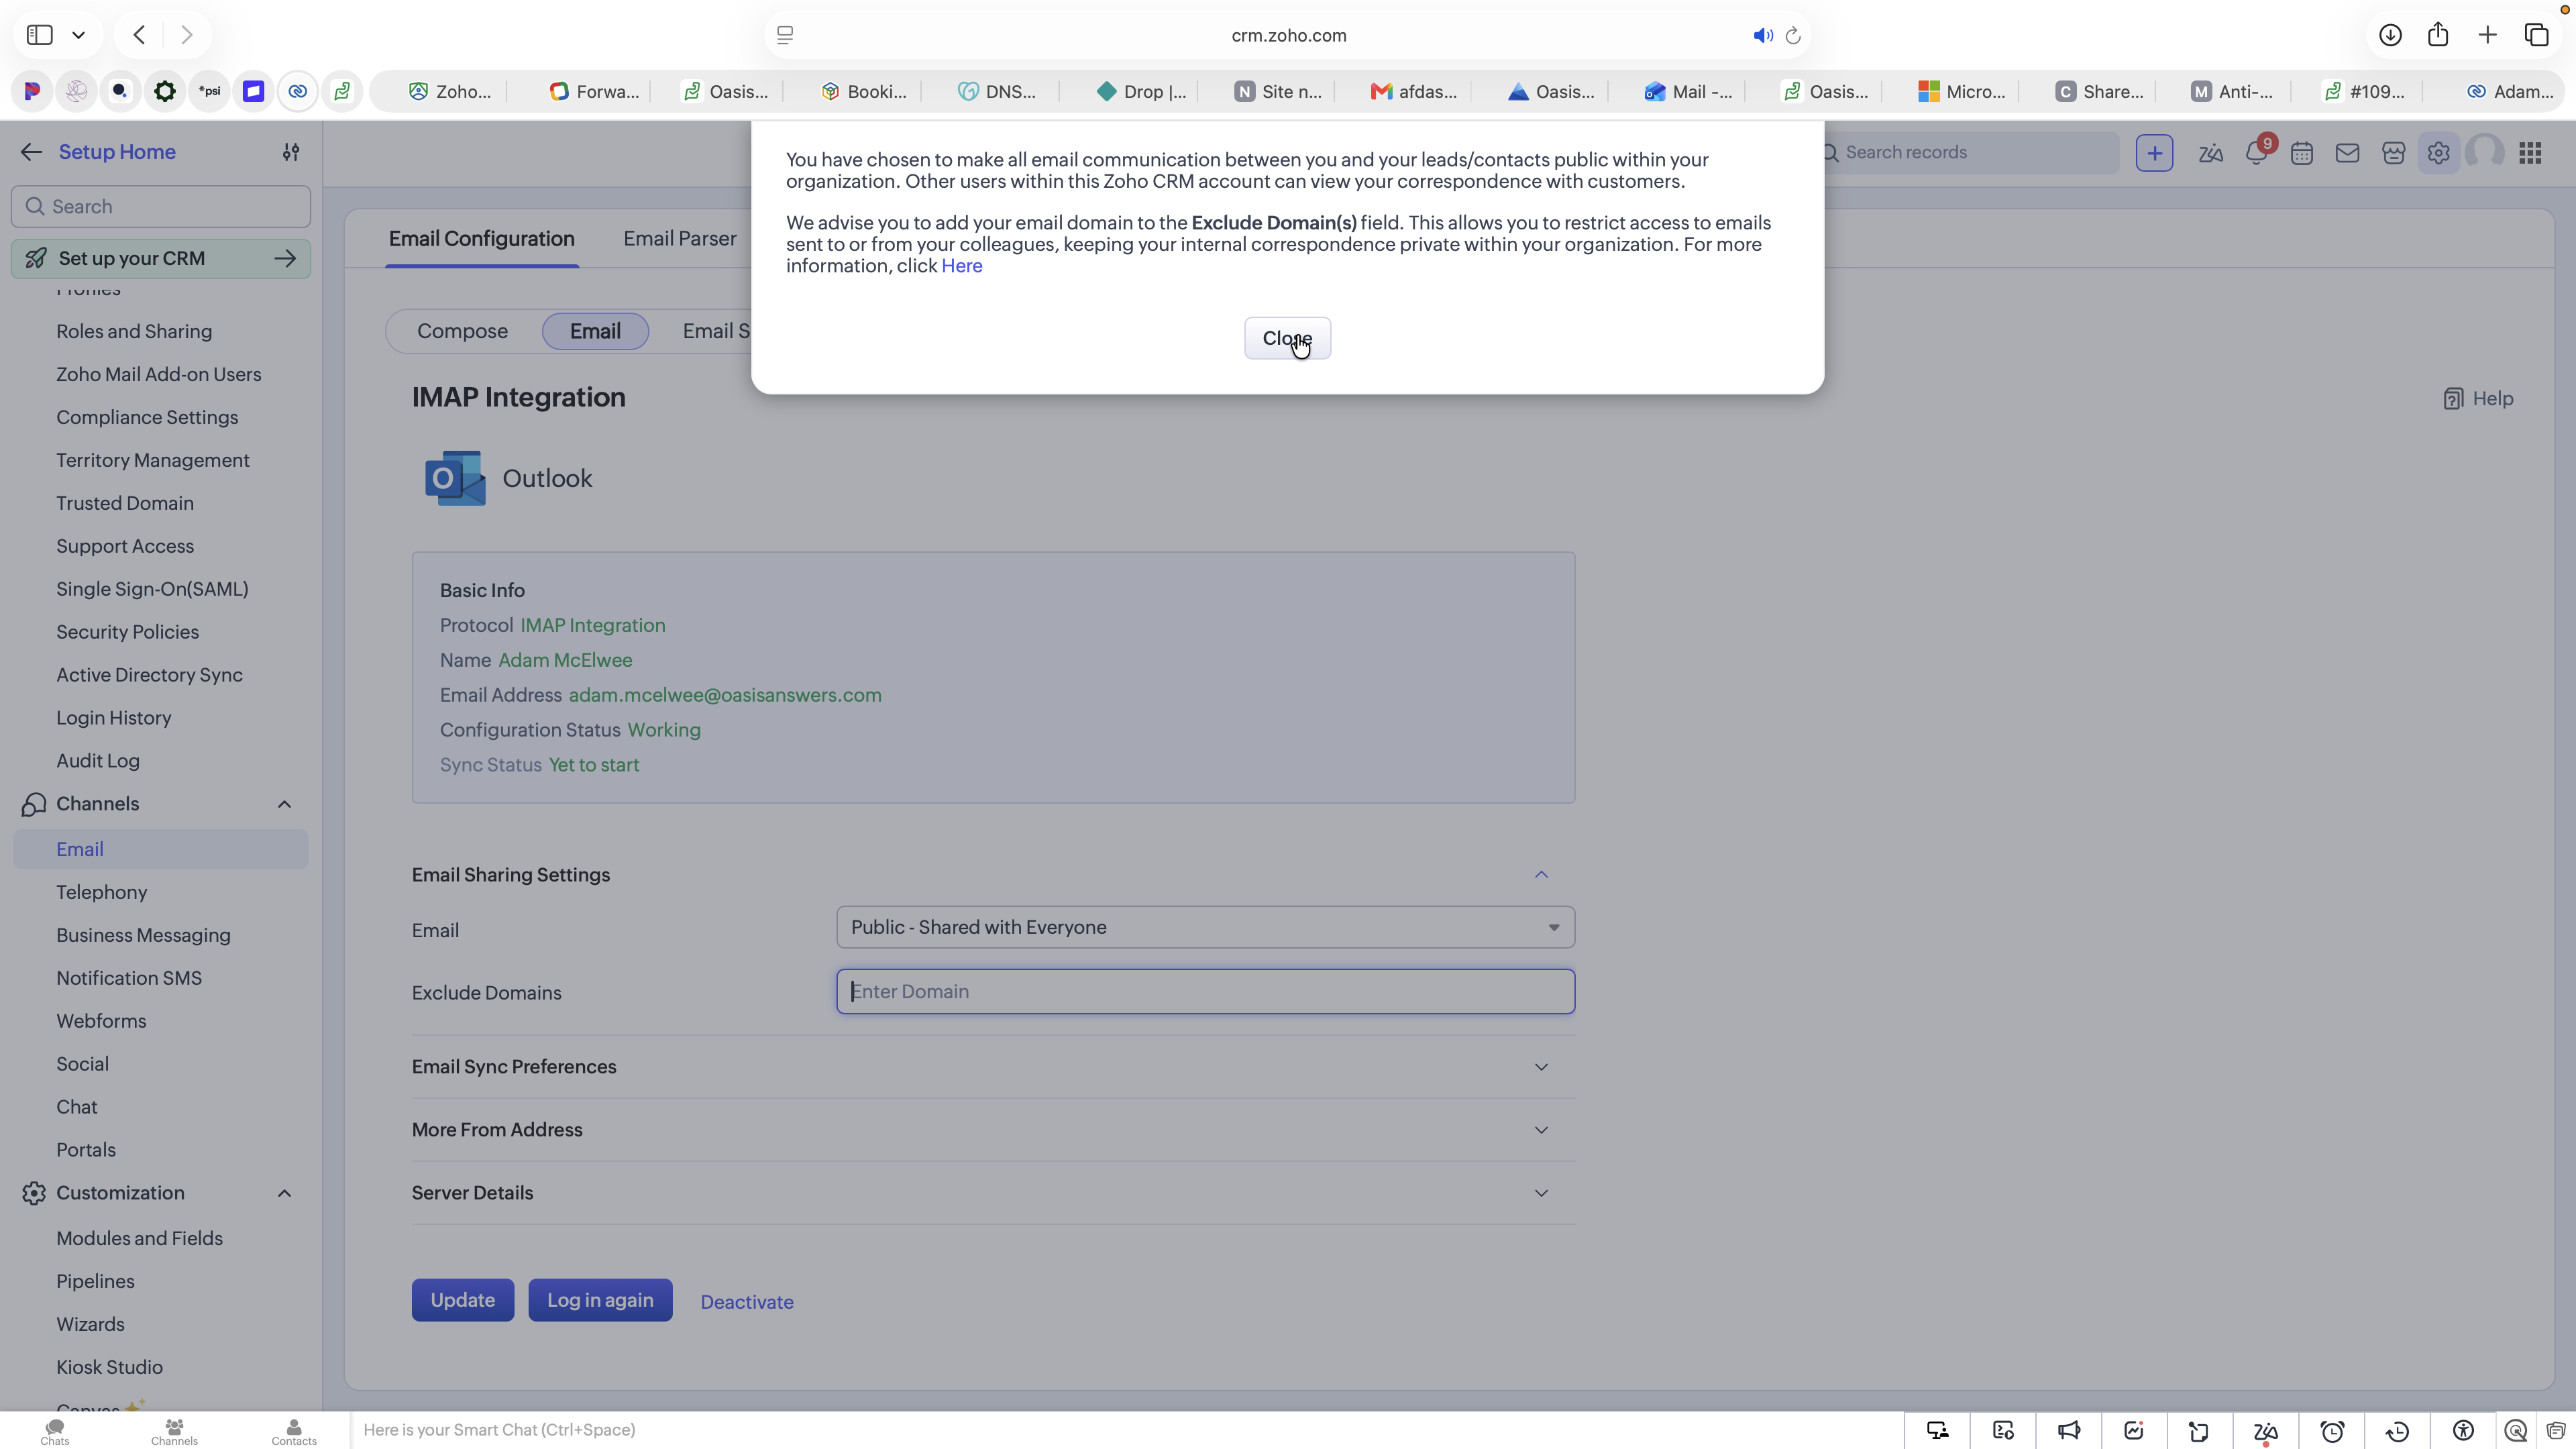The height and width of the screenshot is (1449, 2576).
Task: Open the mail envelope icon in top bar
Action: [x=2347, y=153]
